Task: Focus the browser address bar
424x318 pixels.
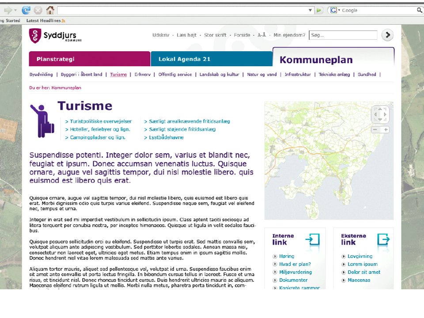Action: click(183, 10)
